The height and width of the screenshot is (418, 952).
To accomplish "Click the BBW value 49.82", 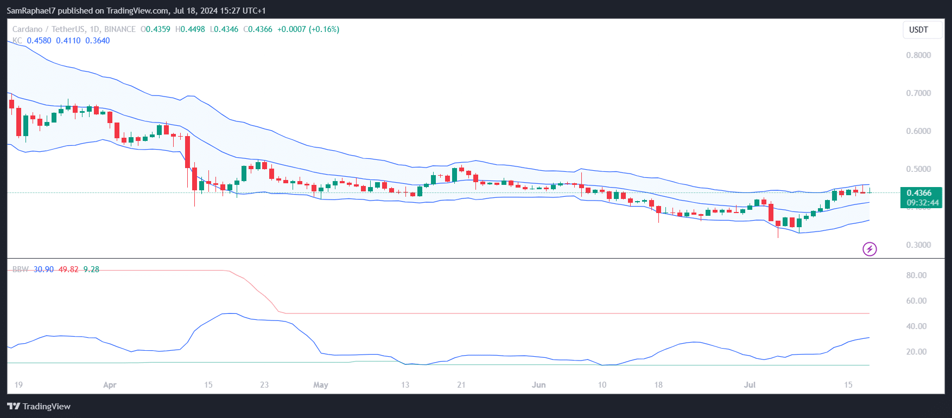I will 68,269.
